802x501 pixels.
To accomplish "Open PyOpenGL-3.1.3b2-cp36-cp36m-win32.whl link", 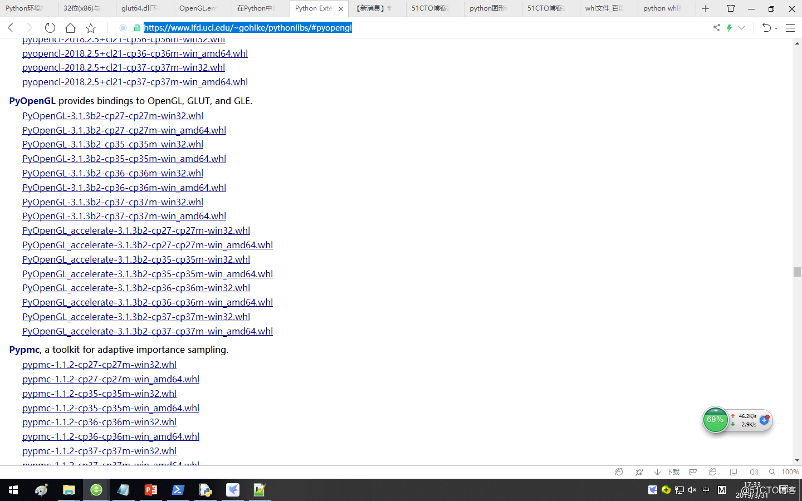I will [x=113, y=173].
